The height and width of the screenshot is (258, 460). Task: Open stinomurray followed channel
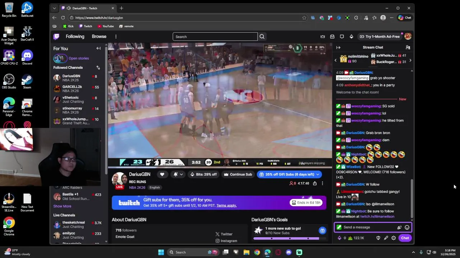point(76,110)
